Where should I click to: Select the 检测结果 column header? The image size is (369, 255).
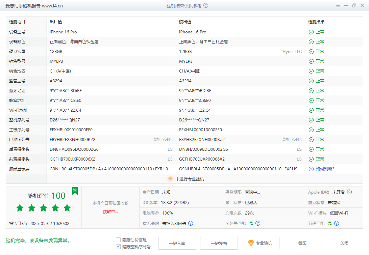(316, 22)
